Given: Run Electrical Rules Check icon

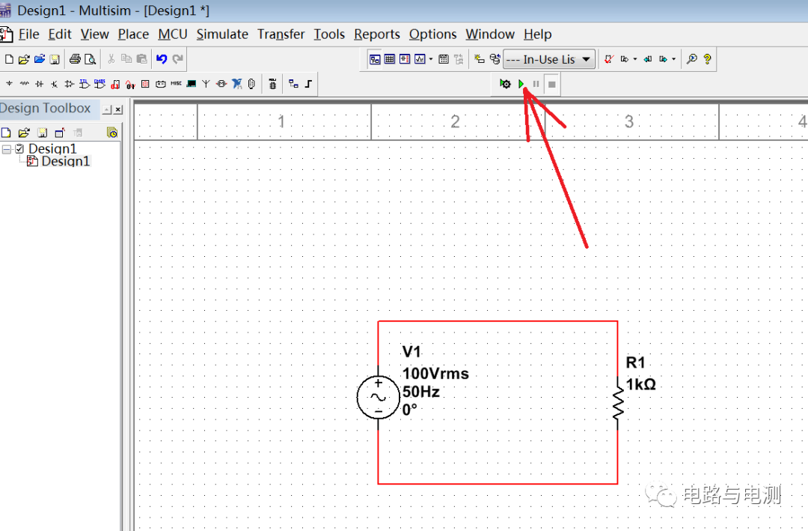Looking at the screenshot, I should [x=609, y=59].
